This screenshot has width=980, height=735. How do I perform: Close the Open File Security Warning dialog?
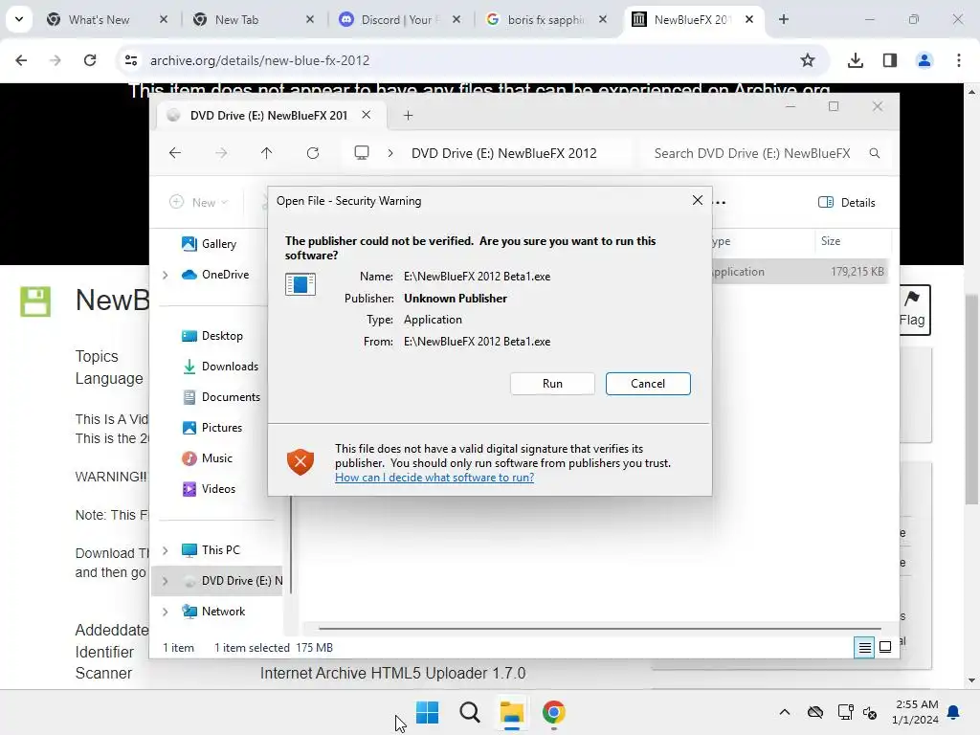coord(698,200)
